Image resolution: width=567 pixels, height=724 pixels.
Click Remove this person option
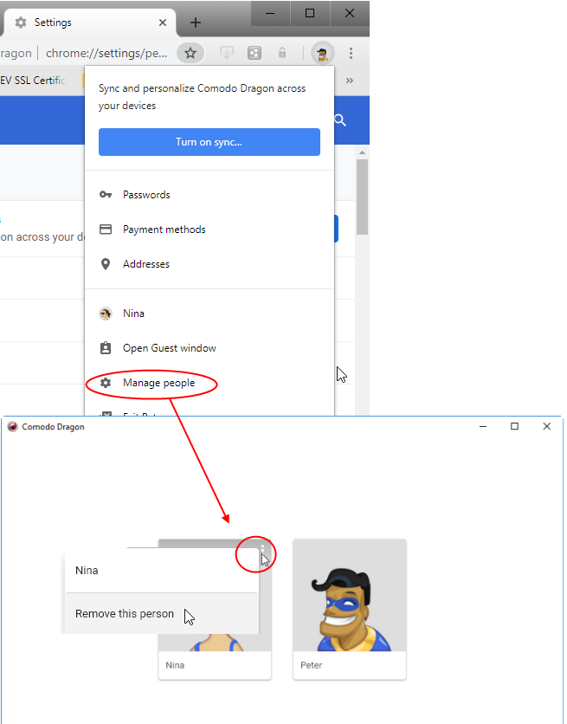click(162, 614)
